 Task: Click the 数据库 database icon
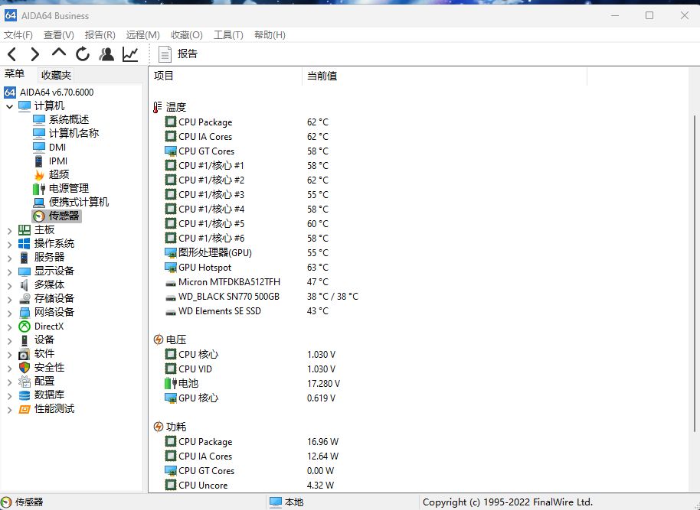[x=24, y=395]
